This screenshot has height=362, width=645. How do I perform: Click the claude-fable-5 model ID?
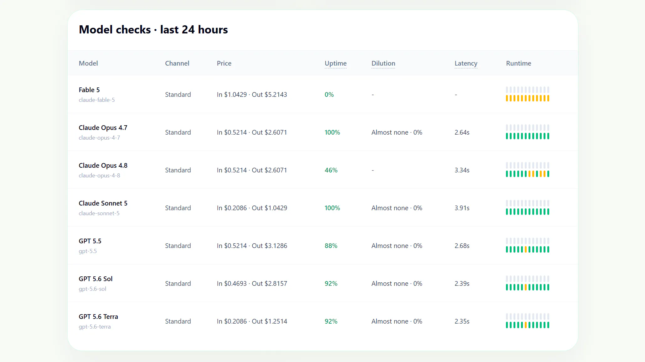[x=97, y=100]
